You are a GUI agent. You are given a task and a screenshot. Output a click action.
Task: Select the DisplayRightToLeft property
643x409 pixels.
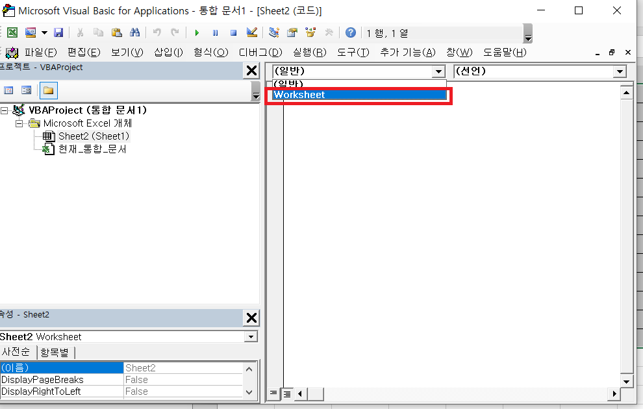click(x=62, y=391)
